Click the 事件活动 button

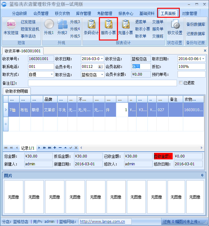tap(28, 36)
